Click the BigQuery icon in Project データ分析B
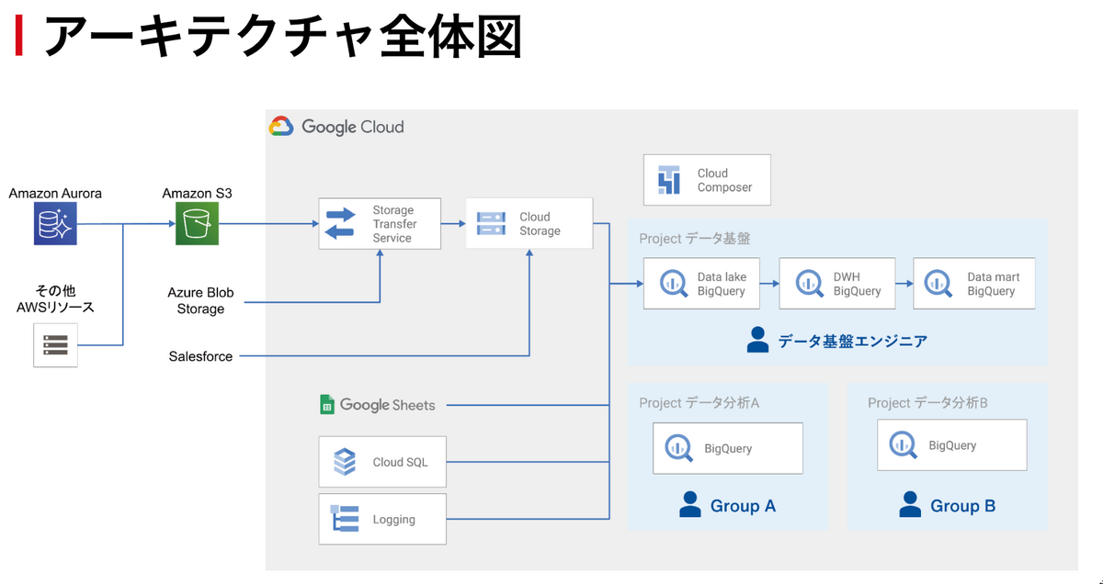 point(904,445)
